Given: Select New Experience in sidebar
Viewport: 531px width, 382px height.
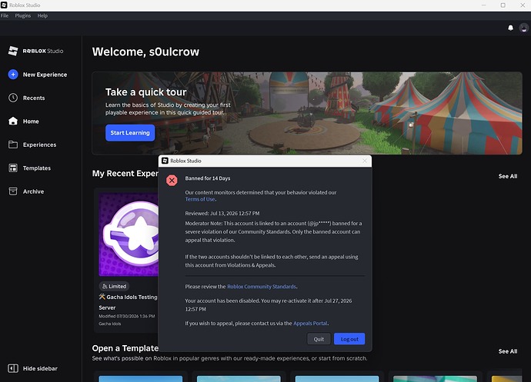Looking at the screenshot, I should click(x=45, y=75).
